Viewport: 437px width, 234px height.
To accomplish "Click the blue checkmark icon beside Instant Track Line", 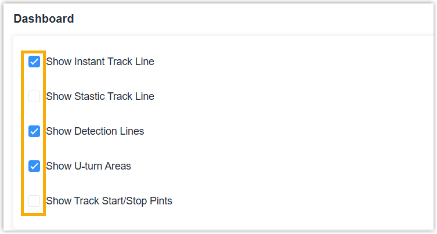I will (34, 62).
